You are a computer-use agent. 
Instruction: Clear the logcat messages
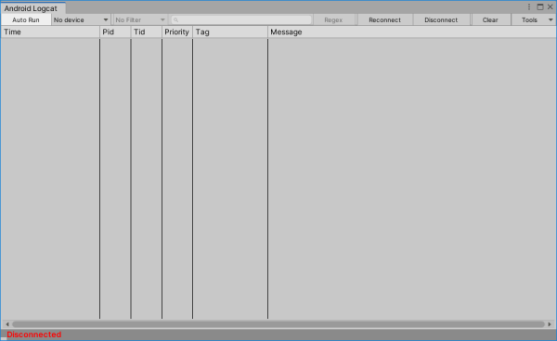(490, 19)
